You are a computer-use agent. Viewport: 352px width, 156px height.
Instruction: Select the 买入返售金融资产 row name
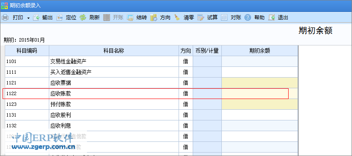pos(71,72)
